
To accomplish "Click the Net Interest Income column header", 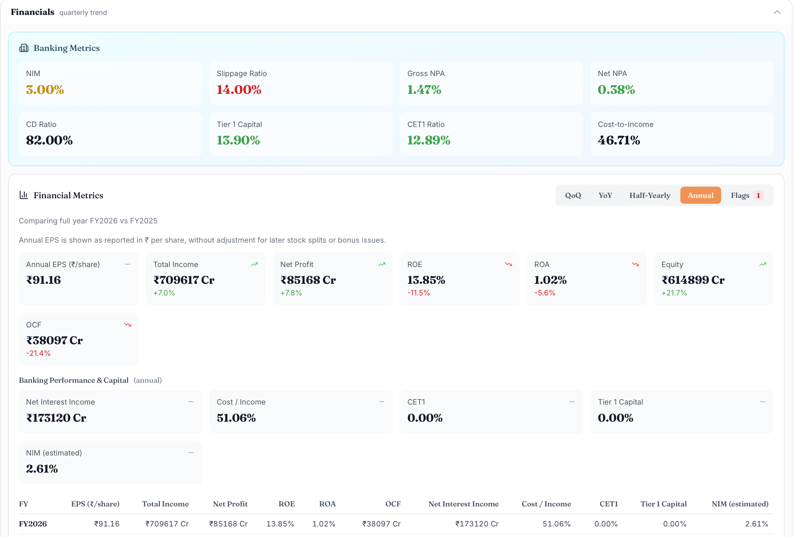I will [x=464, y=504].
